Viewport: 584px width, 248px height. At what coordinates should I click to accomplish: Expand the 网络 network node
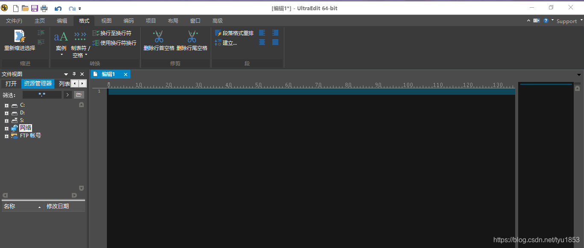[6, 128]
